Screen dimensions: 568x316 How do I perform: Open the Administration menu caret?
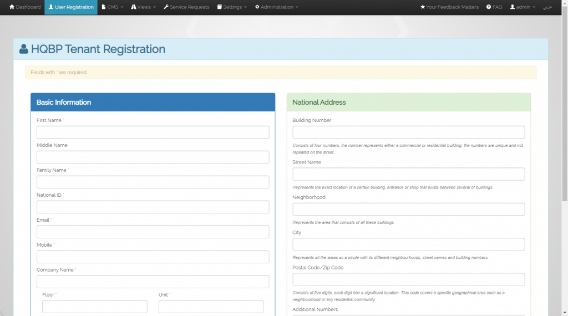click(297, 8)
